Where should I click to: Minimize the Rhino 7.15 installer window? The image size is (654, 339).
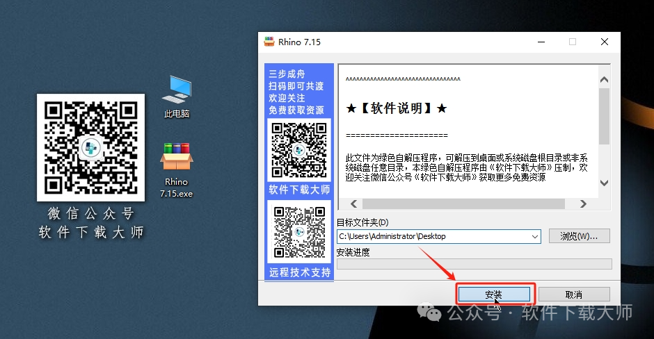click(x=541, y=42)
